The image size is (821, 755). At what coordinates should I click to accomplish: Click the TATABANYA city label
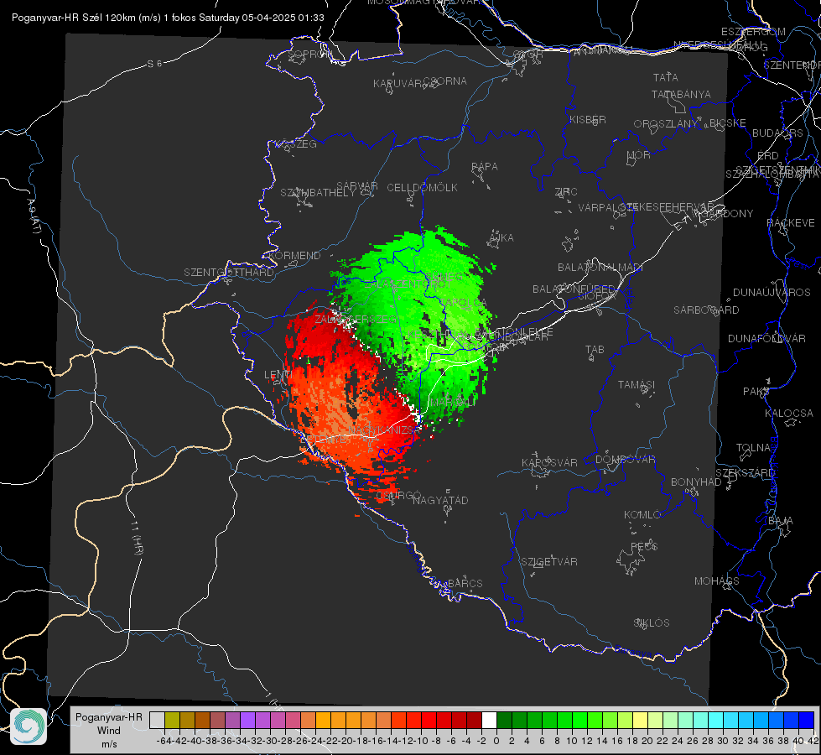click(681, 95)
